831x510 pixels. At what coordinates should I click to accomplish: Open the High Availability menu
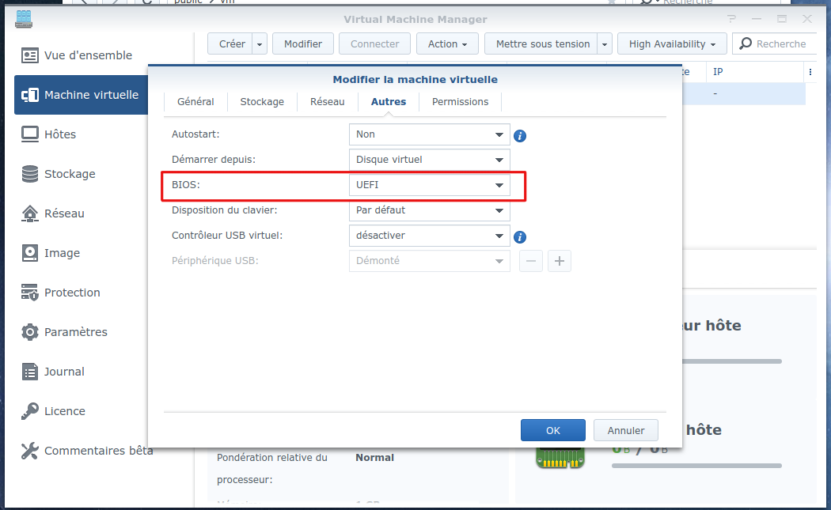click(x=672, y=44)
